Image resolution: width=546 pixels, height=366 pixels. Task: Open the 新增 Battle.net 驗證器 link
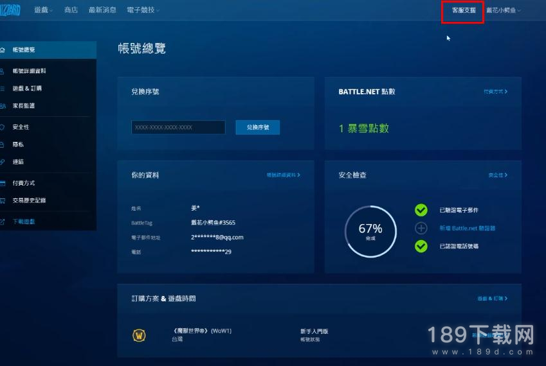coord(468,228)
